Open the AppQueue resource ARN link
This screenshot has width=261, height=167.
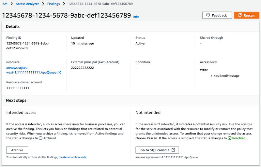31,70
